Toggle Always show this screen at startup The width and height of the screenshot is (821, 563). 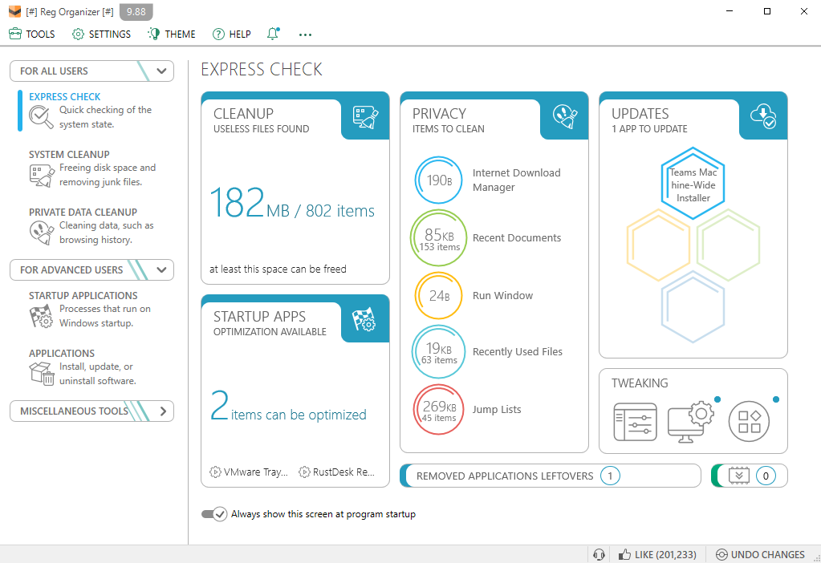click(x=214, y=514)
